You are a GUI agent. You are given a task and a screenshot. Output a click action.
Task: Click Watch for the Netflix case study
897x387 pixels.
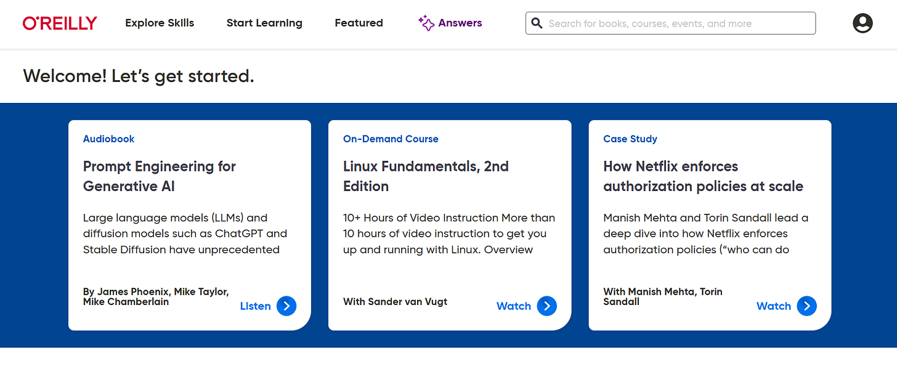(774, 306)
